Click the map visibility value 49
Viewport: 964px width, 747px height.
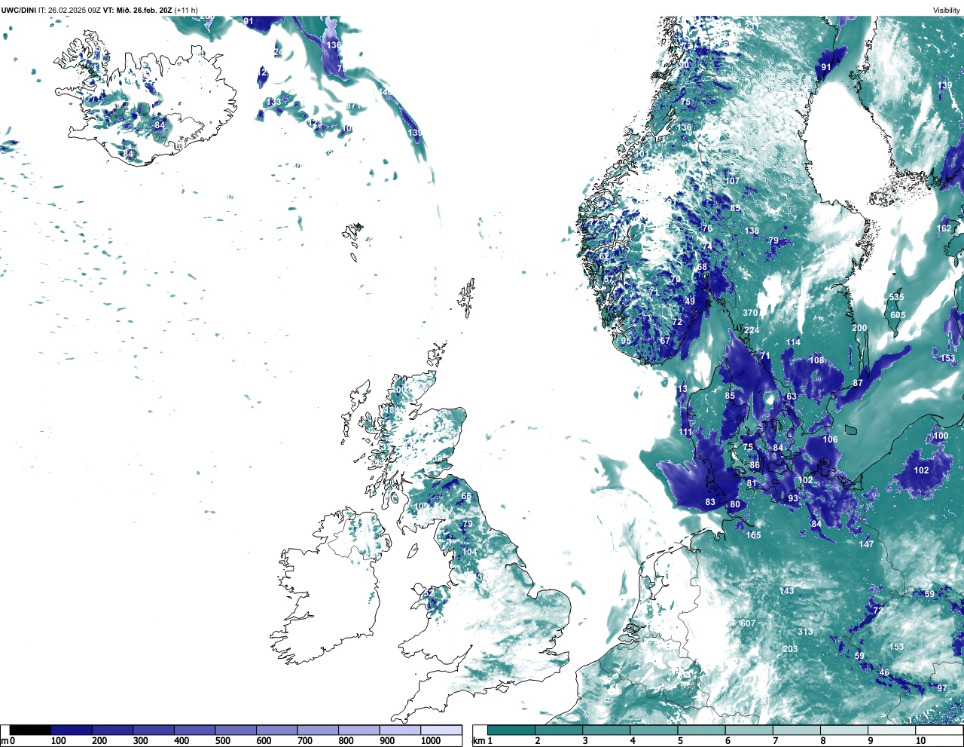pyautogui.click(x=690, y=302)
